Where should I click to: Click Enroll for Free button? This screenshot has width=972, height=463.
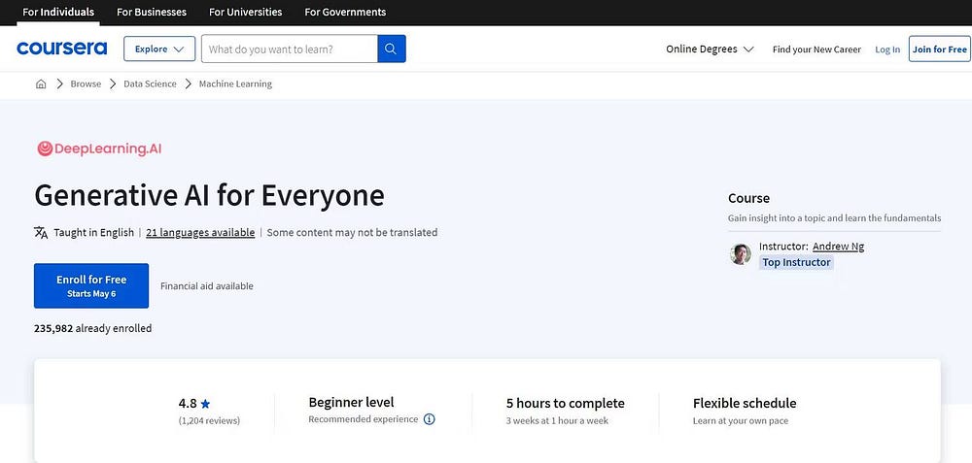tap(91, 285)
